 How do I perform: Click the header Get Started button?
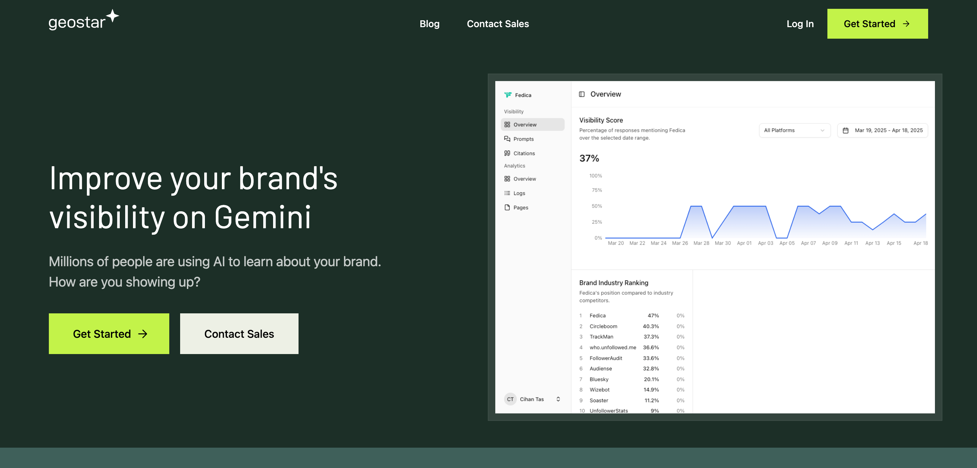click(877, 23)
